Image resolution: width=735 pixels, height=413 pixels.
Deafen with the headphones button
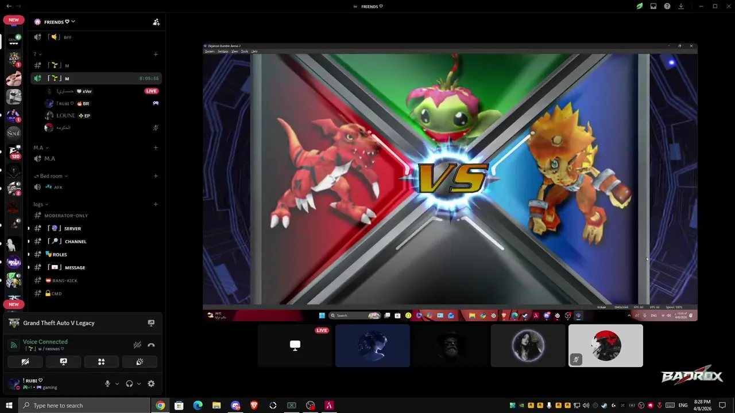tap(129, 384)
